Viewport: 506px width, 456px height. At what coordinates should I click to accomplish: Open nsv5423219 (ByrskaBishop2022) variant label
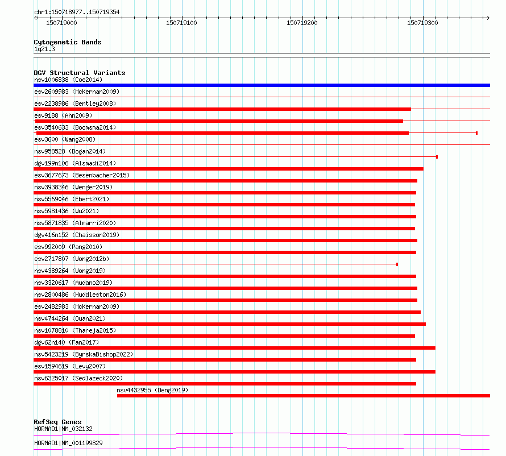click(x=84, y=354)
